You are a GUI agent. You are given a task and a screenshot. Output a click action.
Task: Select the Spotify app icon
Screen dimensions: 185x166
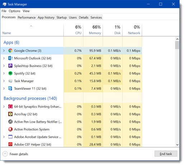point(10,73)
